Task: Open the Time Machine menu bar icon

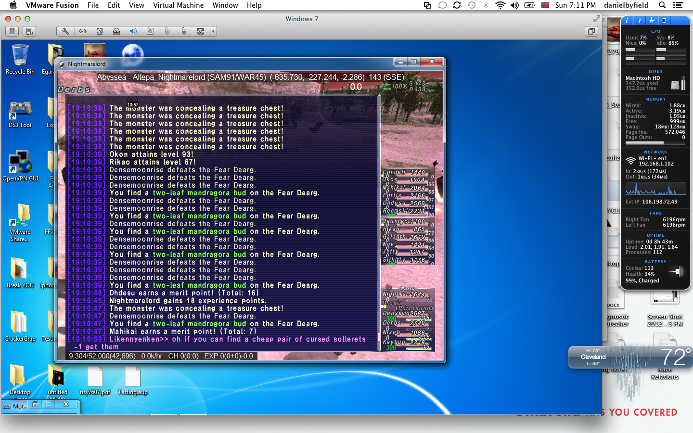Action: pyautogui.click(x=472, y=5)
